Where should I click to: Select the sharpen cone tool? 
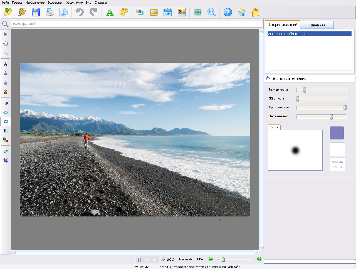click(x=6, y=83)
